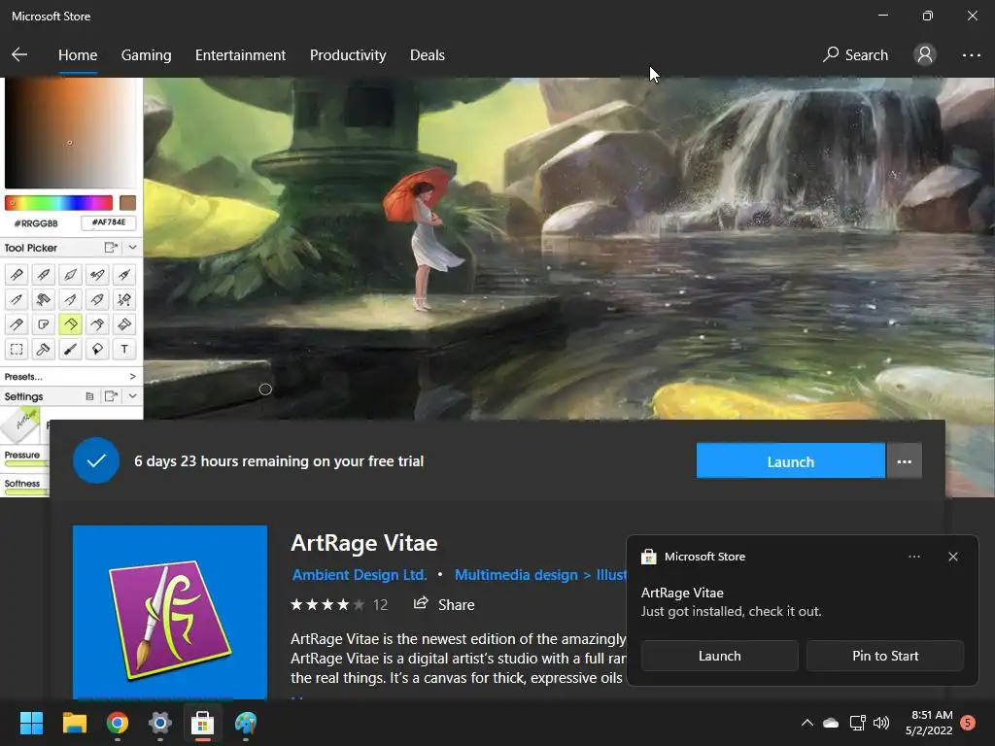Viewport: 995px width, 746px height.
Task: Select the Productivity tab
Action: (x=348, y=55)
